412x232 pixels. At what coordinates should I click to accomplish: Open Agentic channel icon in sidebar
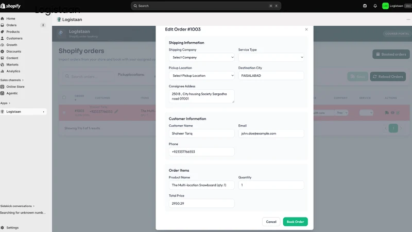click(x=3, y=93)
